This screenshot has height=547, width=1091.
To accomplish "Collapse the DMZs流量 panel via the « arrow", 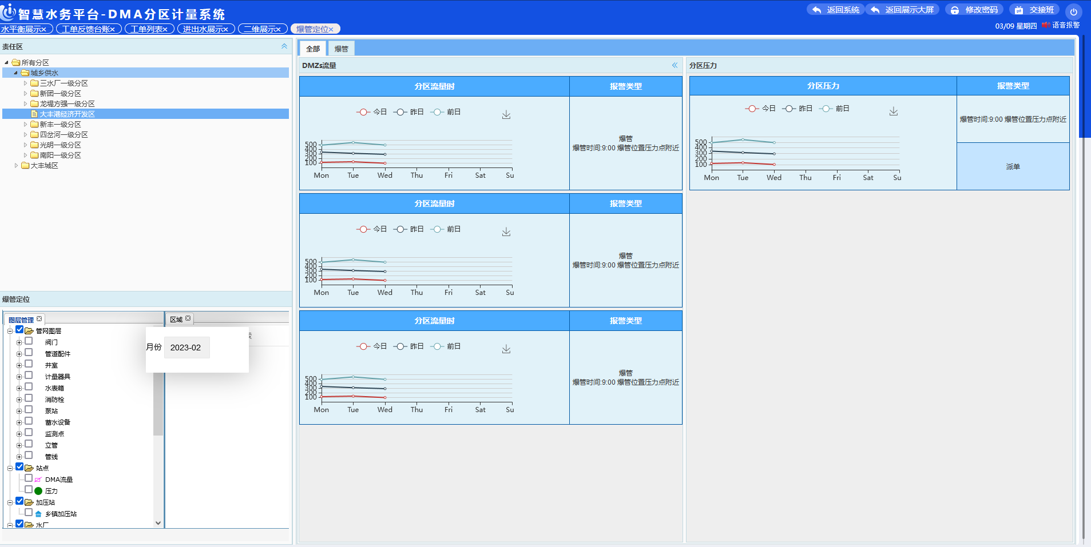I will (x=674, y=66).
